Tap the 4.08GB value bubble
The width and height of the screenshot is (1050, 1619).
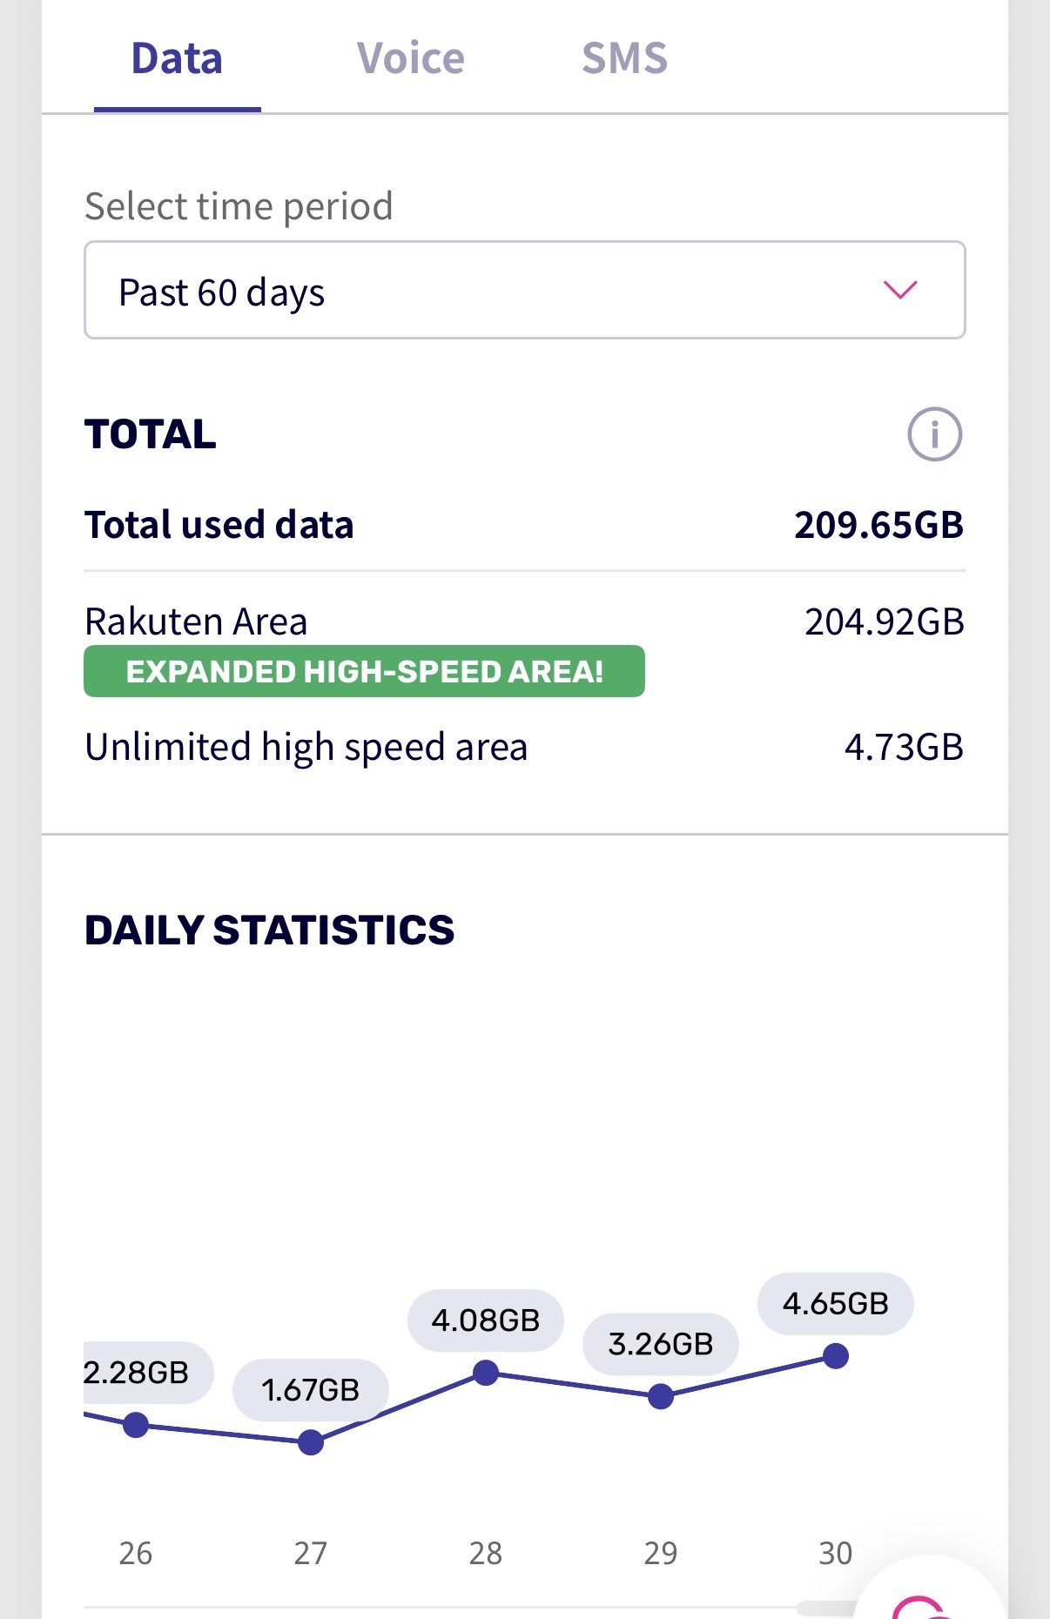coord(486,1320)
